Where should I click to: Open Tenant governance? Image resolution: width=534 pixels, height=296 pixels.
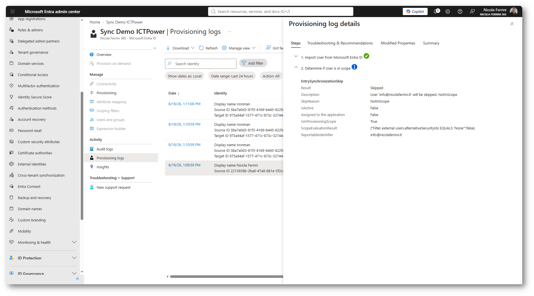(x=33, y=52)
